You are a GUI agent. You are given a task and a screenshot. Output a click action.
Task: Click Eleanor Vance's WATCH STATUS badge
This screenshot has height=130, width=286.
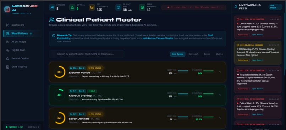point(95,68)
